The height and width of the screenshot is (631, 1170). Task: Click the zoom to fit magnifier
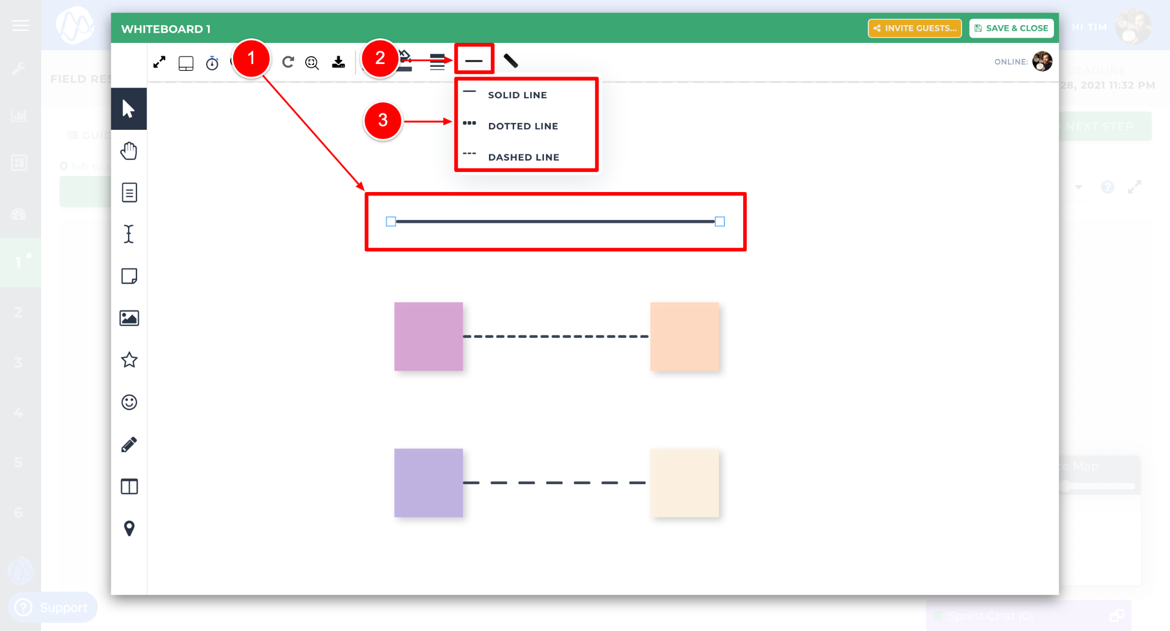[312, 63]
